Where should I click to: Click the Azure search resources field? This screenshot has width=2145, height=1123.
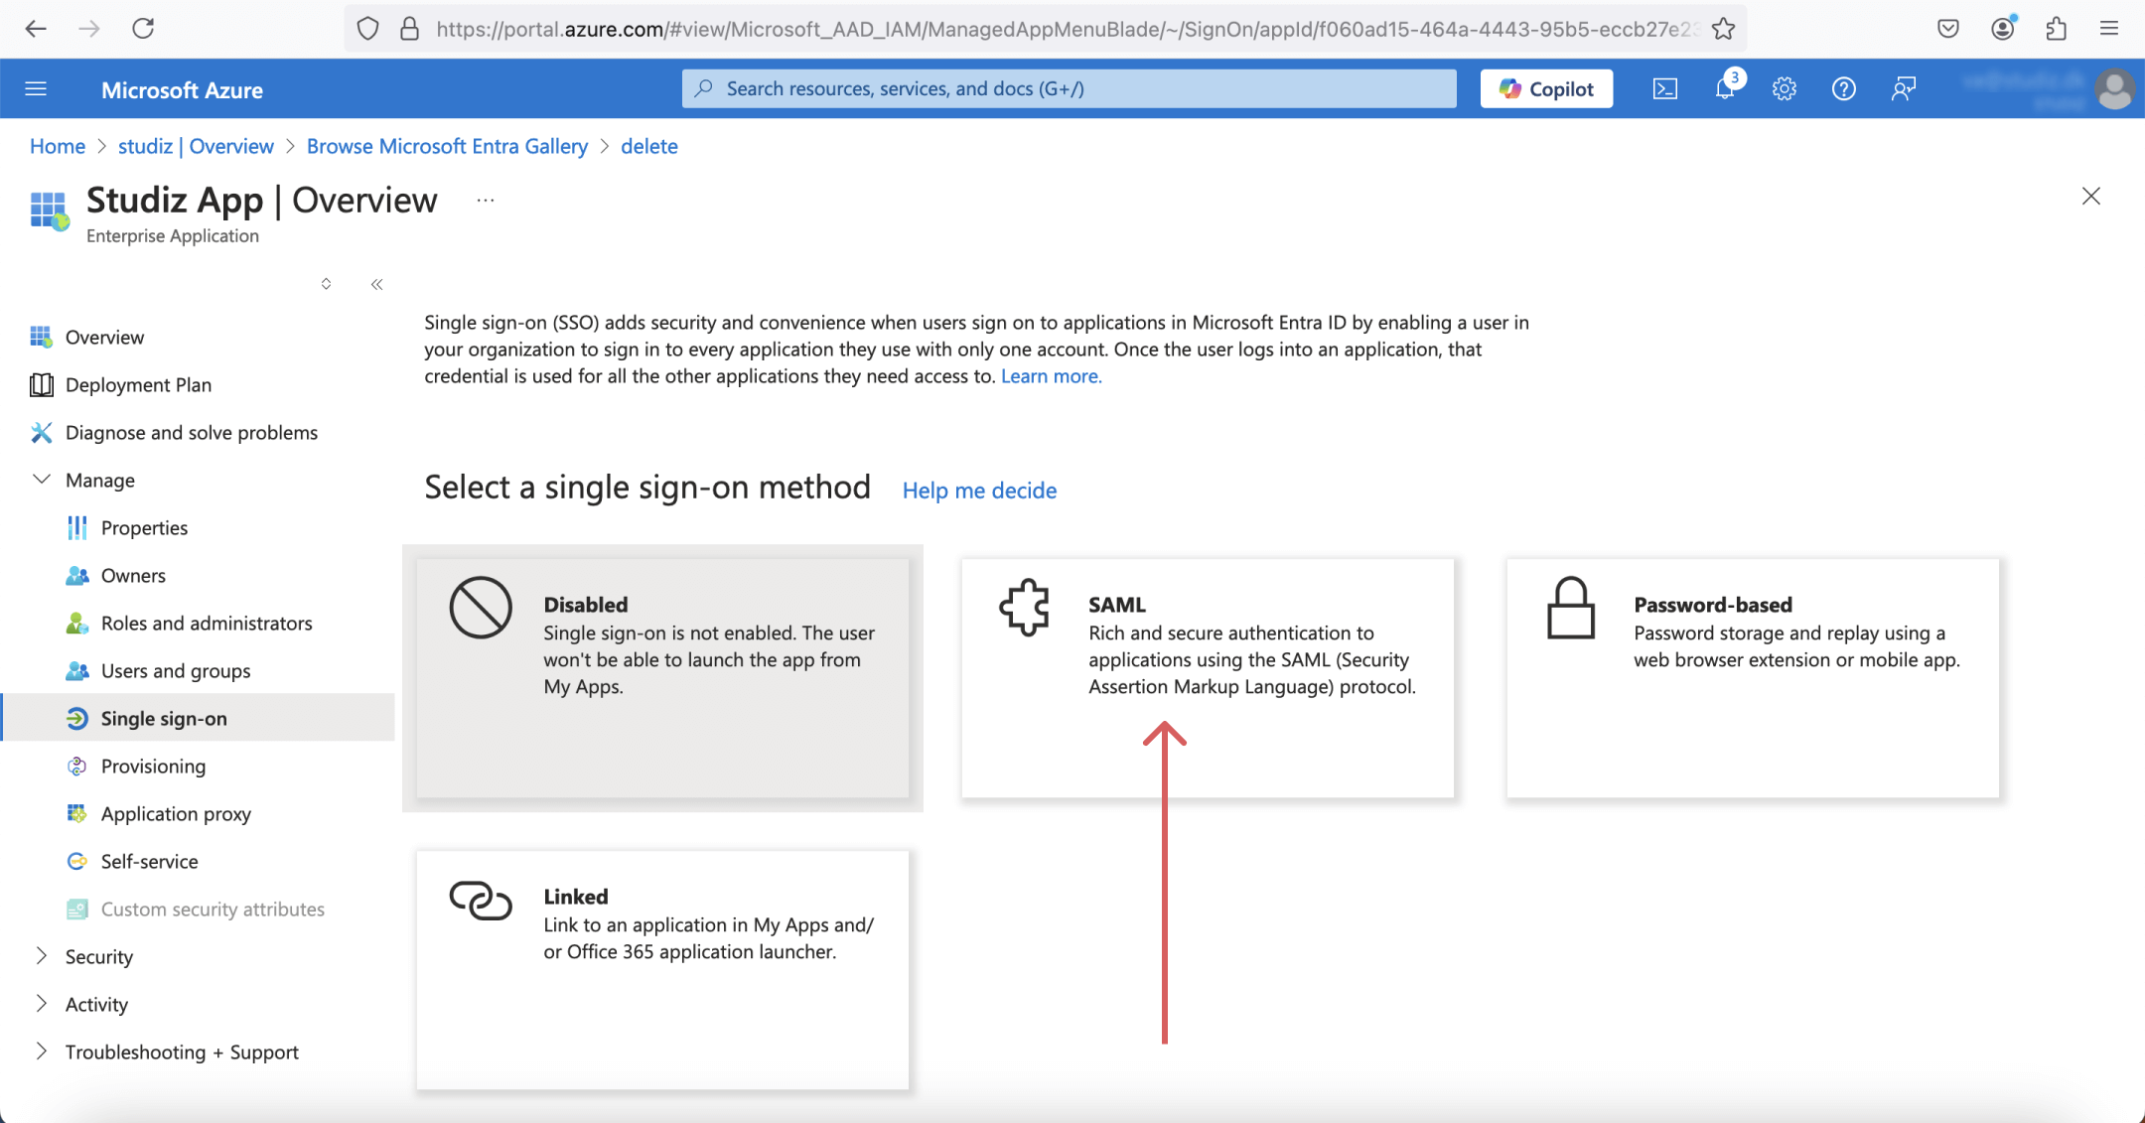pyautogui.click(x=1069, y=89)
